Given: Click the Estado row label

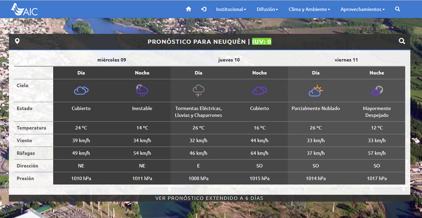Looking at the screenshot, I should click(25, 108).
